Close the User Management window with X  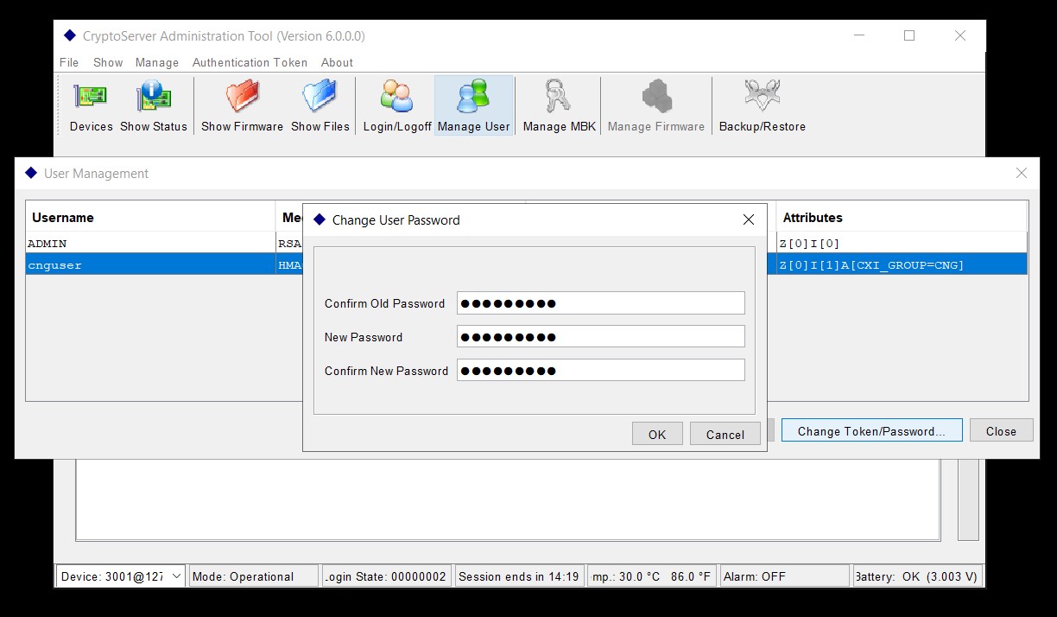click(x=1022, y=173)
